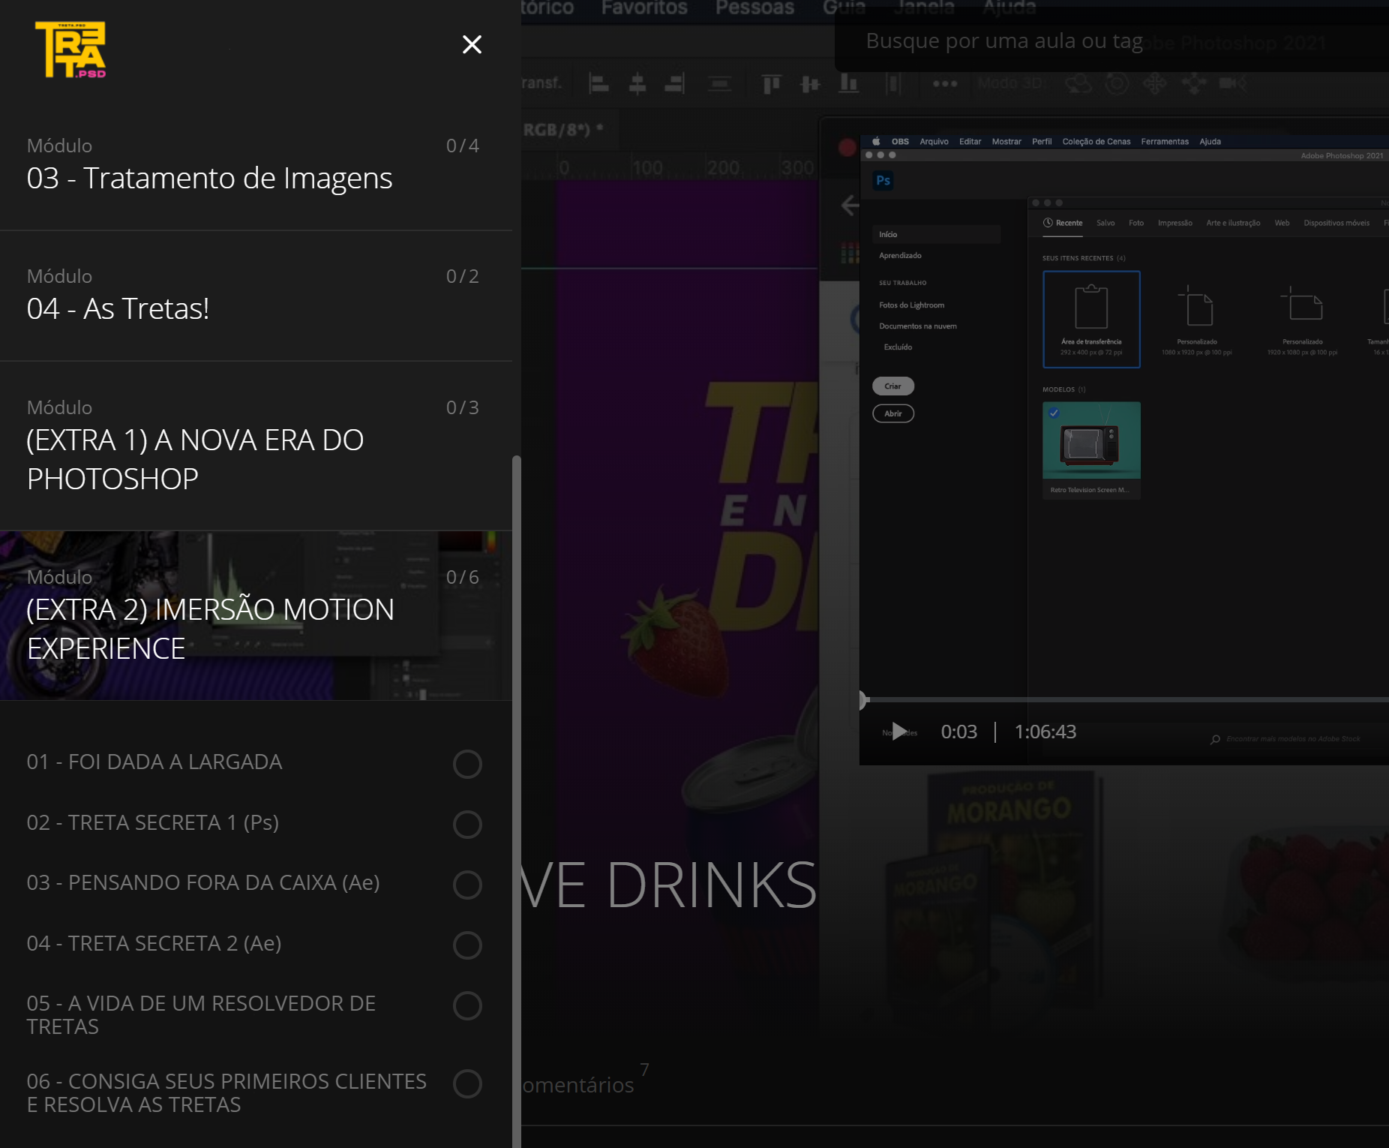Mark lesson 01 Foi Dada a Largada complete

pyautogui.click(x=467, y=764)
